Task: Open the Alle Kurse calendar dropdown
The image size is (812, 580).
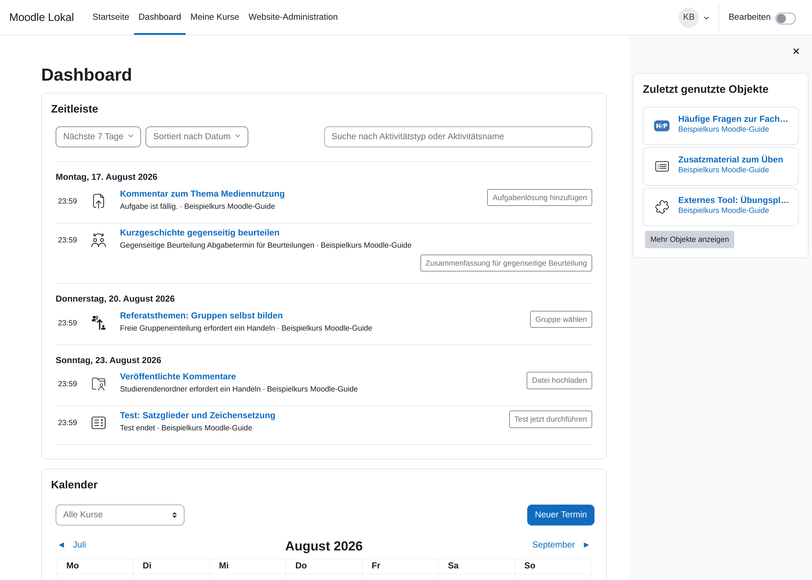Action: click(x=120, y=515)
